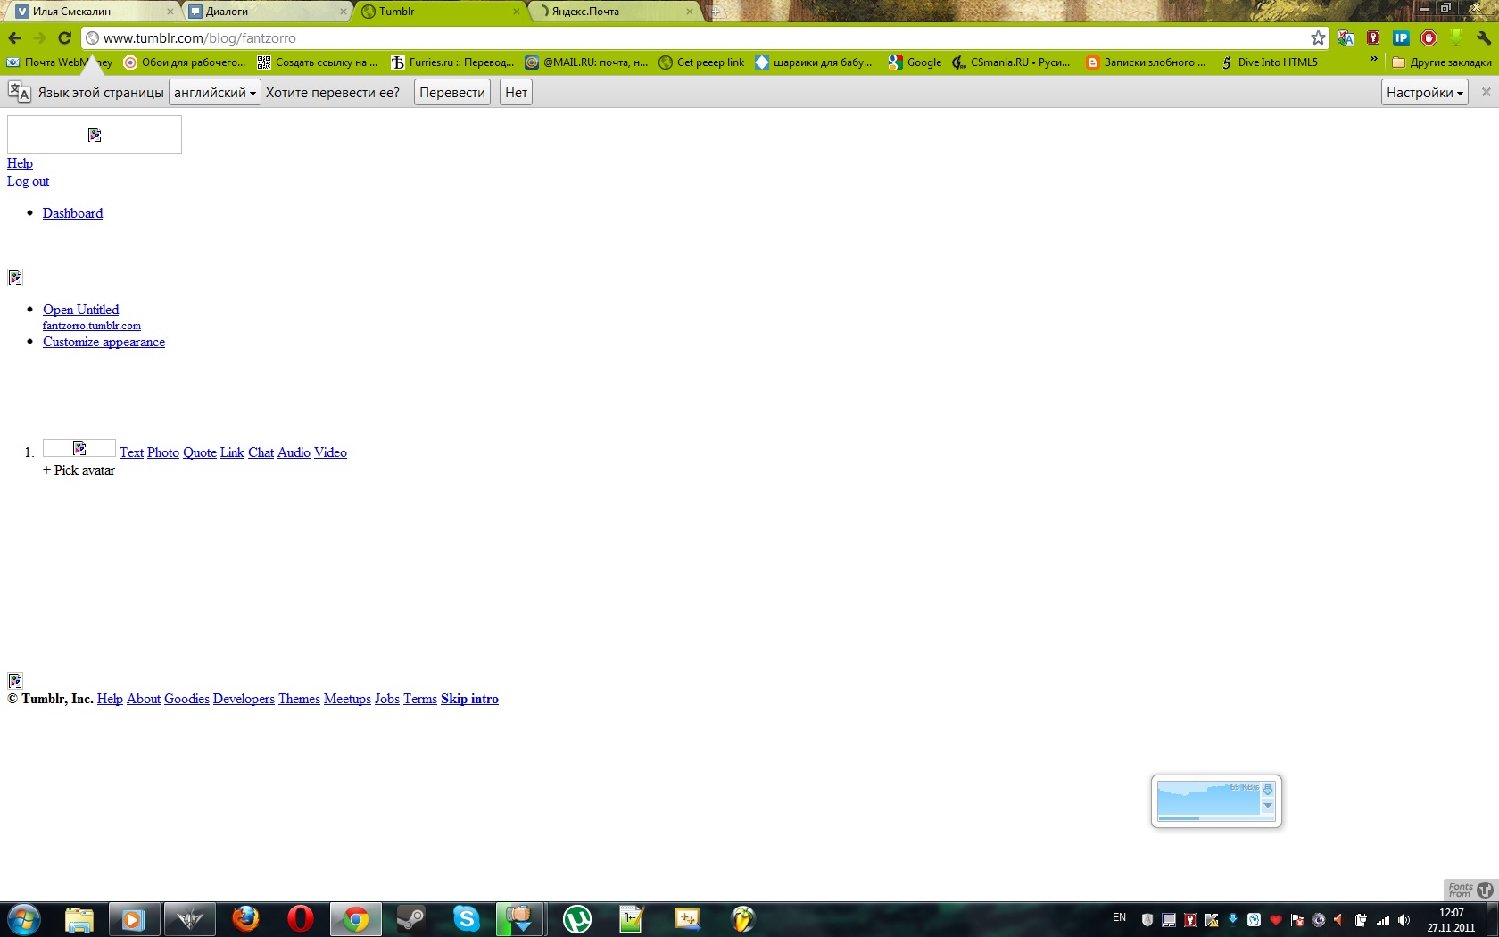The width and height of the screenshot is (1499, 937).
Task: Click the broken Tumblr logo image
Action: pos(95,135)
